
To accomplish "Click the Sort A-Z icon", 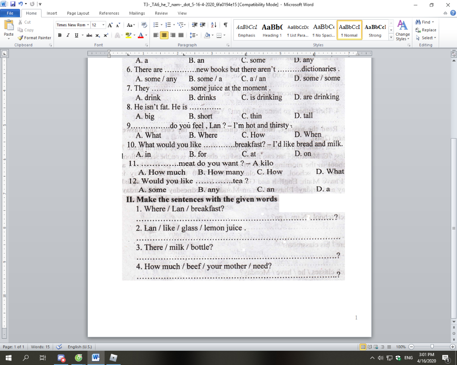I will pos(214,25).
